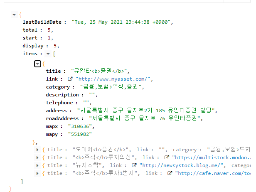
Task: Select the mapy value "551982"
Action: point(80,134)
